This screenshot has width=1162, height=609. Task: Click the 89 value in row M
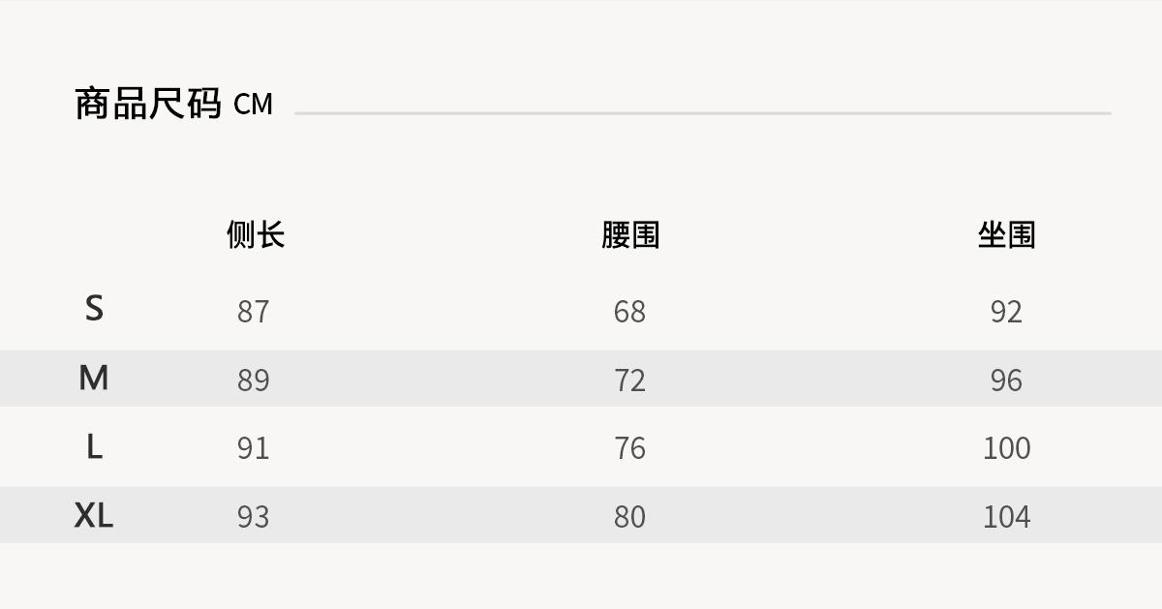click(253, 381)
